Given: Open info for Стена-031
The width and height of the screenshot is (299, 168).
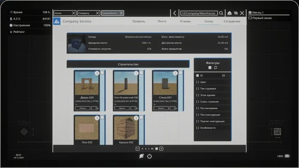Looking at the screenshot, I should (175, 73).
